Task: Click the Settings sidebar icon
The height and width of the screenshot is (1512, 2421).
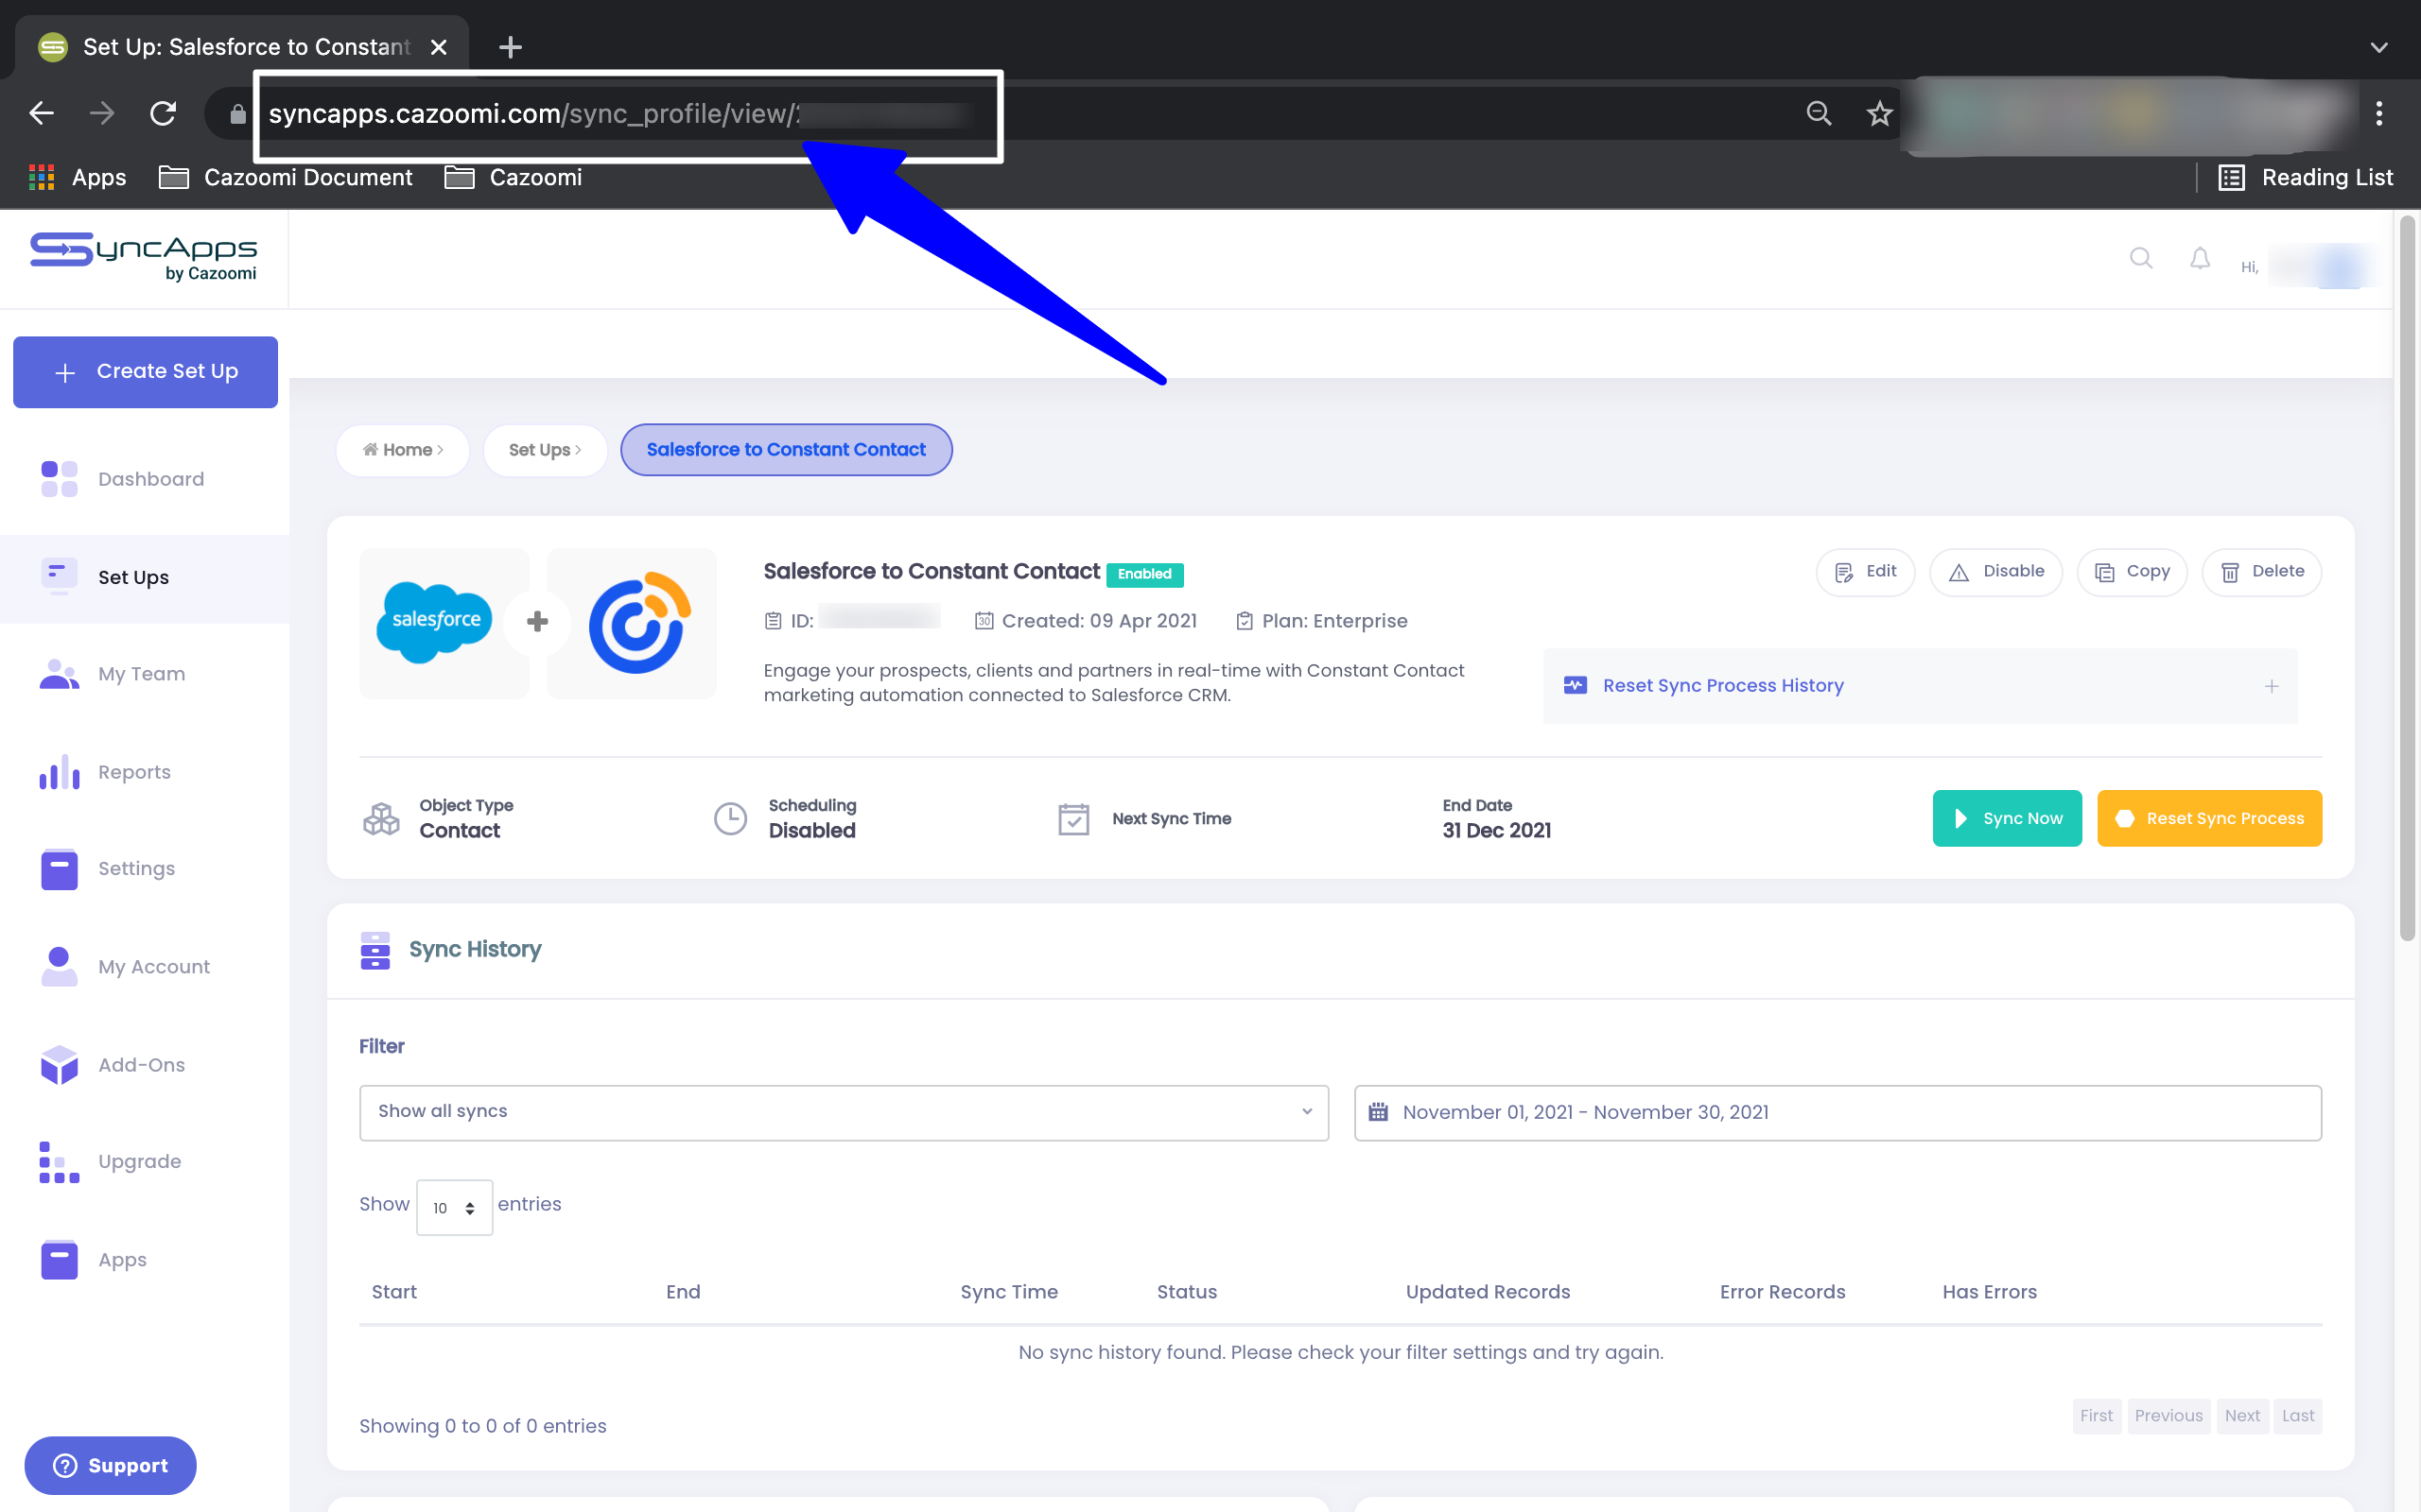Action: click(x=59, y=869)
